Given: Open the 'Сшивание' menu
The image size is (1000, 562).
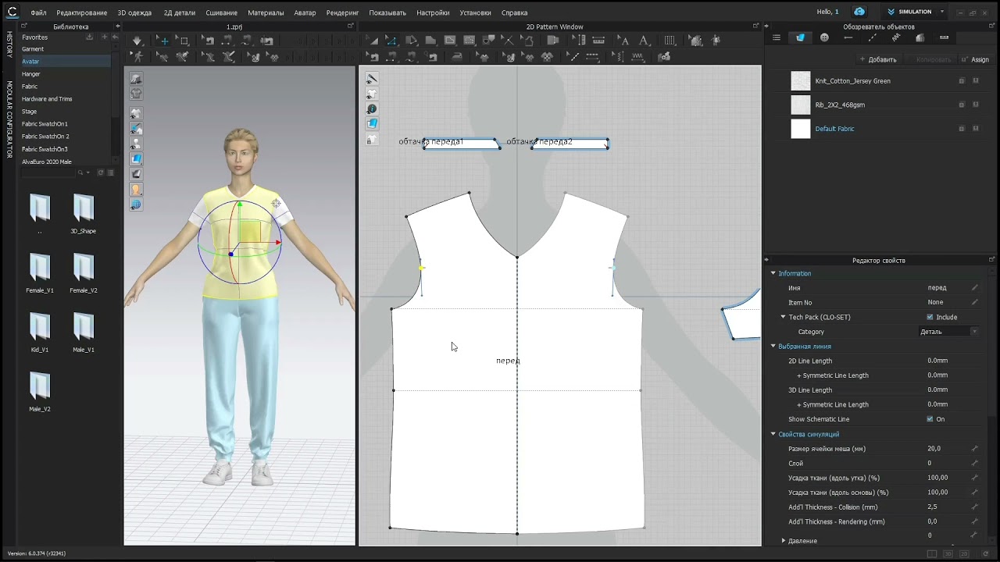Looking at the screenshot, I should click(221, 12).
